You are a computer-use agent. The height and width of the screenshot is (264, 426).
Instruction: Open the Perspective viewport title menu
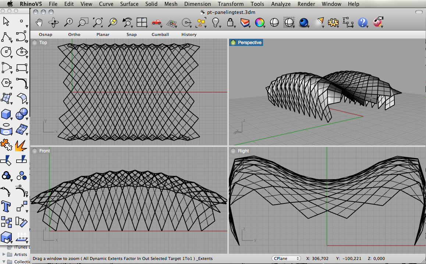coord(249,43)
